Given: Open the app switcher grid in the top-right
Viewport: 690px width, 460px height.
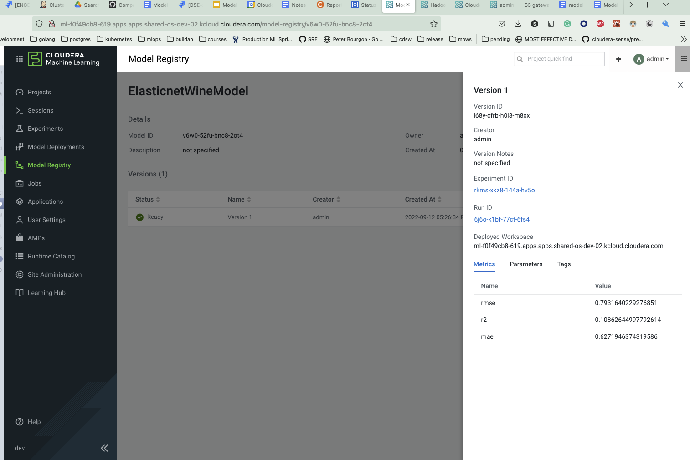Looking at the screenshot, I should click(x=684, y=59).
